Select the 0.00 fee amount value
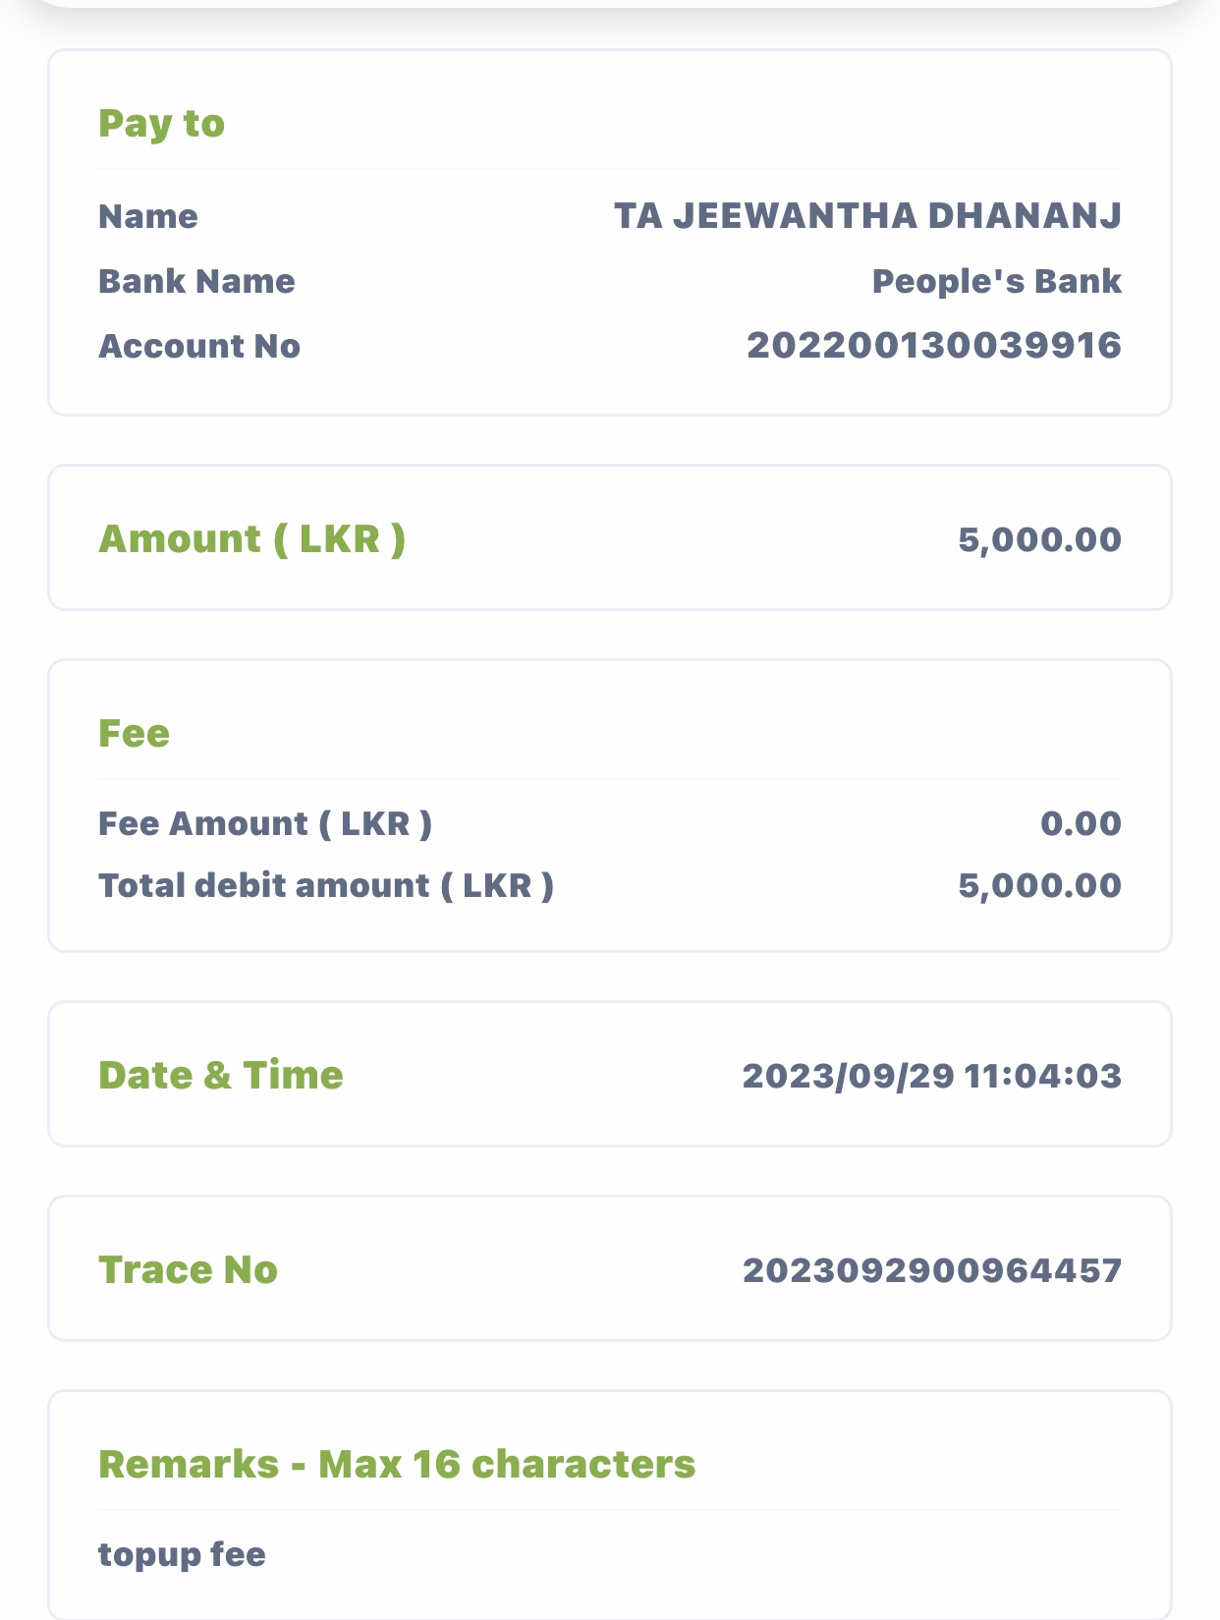1220x1620 pixels. (1081, 823)
